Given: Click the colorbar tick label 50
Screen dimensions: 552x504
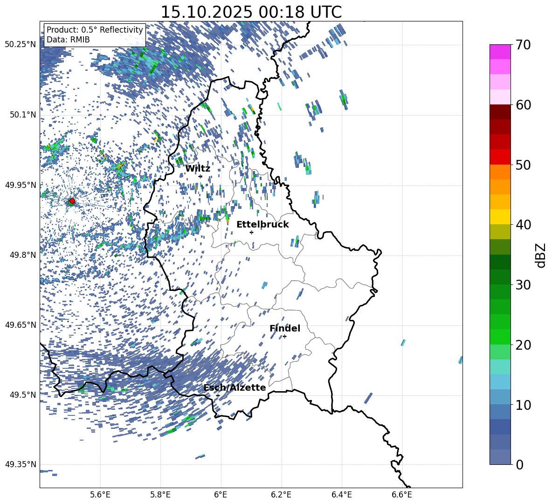Looking at the screenshot, I should (523, 165).
